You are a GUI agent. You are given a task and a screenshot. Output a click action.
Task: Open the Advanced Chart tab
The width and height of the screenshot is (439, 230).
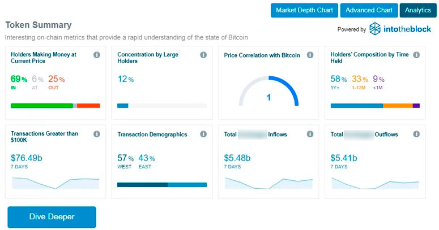[x=369, y=10]
